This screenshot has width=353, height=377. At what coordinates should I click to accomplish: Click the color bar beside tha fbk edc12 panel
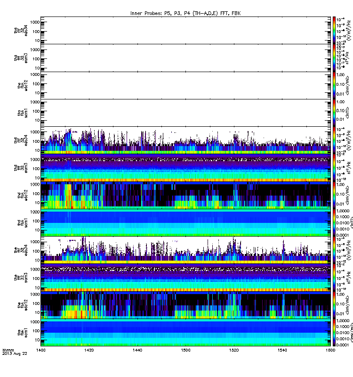click(334, 85)
